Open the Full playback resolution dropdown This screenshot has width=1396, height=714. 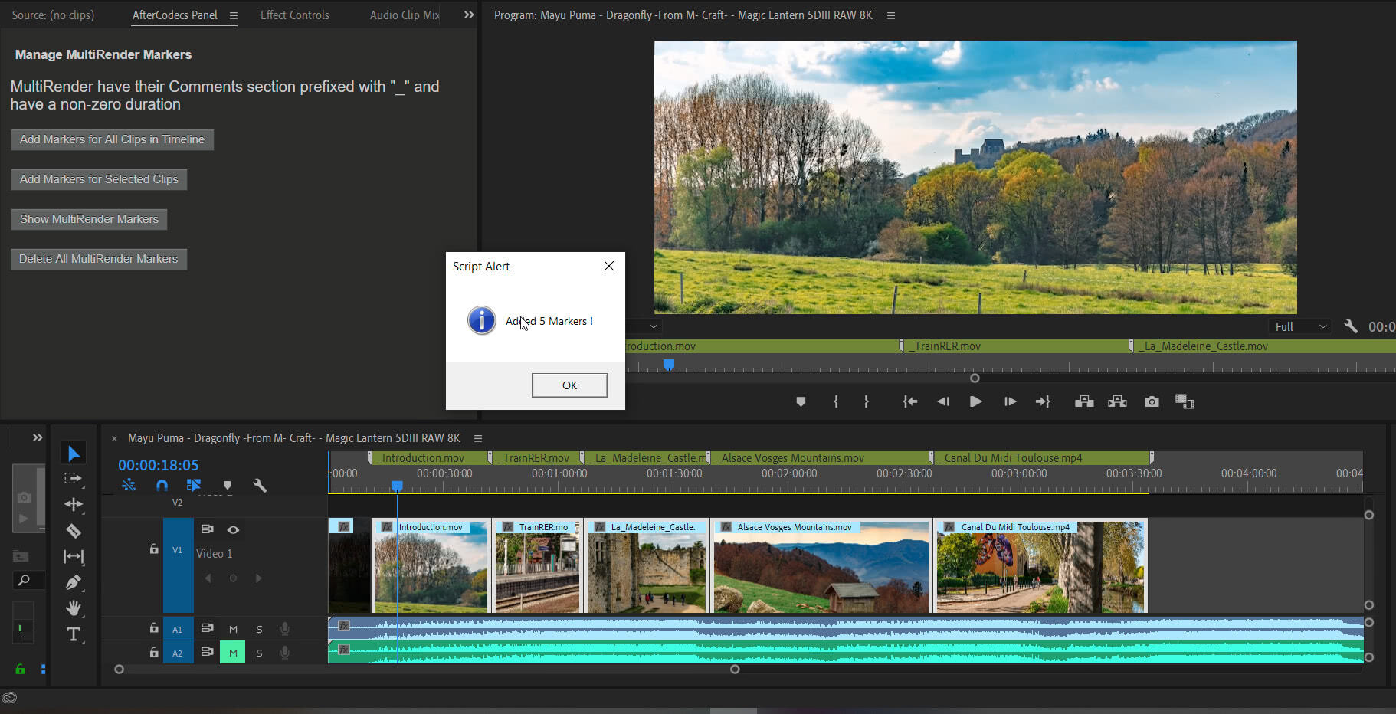(x=1299, y=326)
